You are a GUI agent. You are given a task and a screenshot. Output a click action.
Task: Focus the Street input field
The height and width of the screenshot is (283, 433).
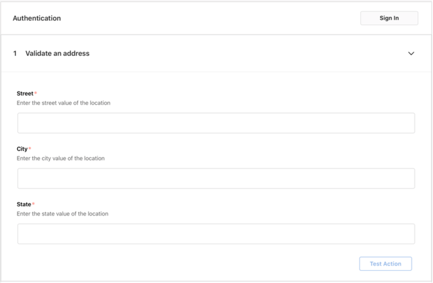[216, 123]
